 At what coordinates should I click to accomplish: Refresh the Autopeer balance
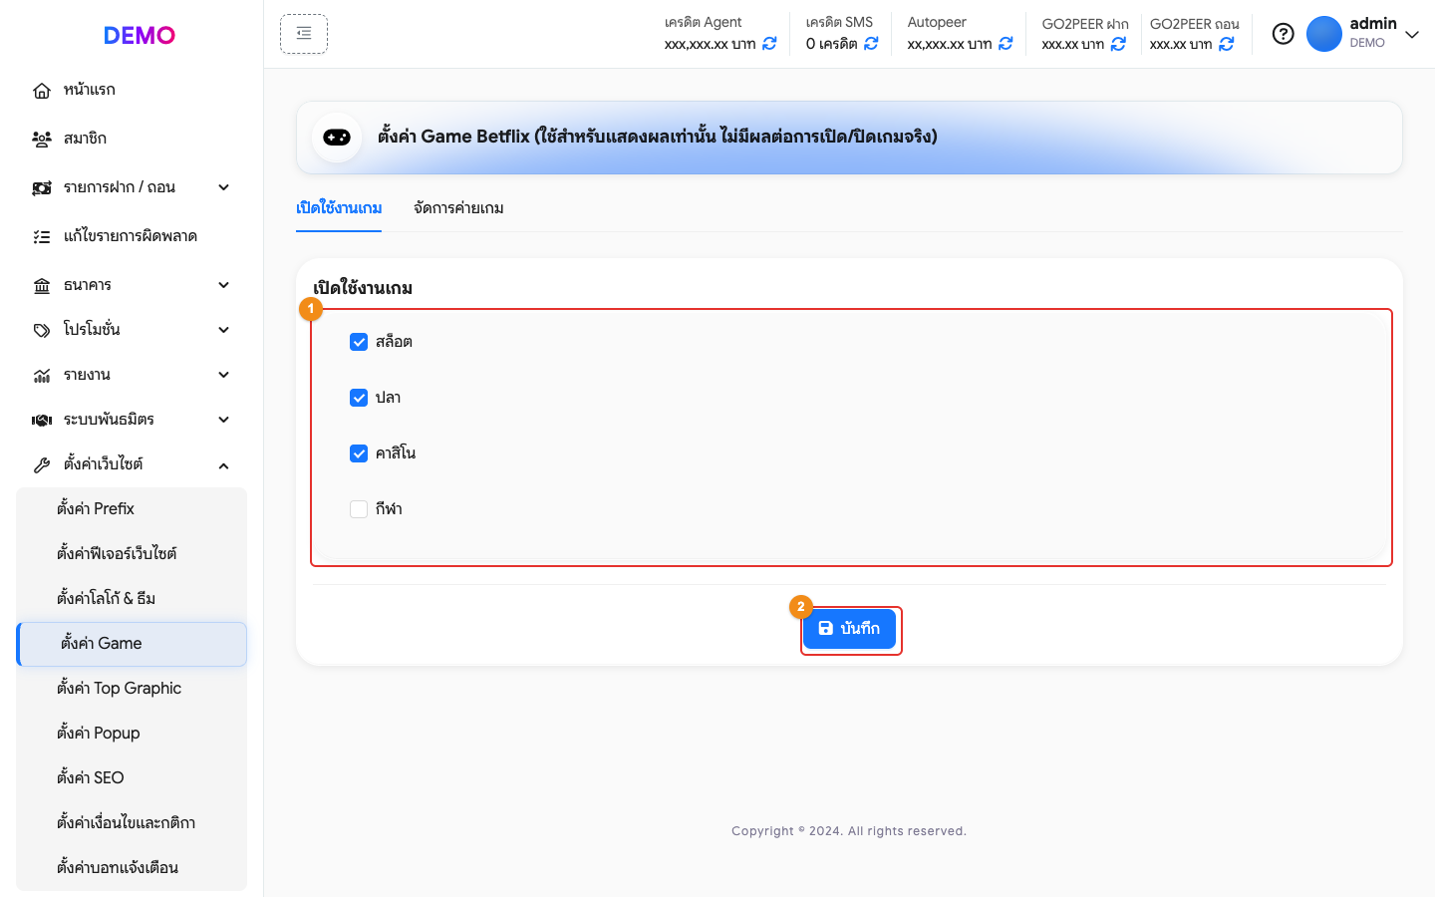[x=1005, y=44]
